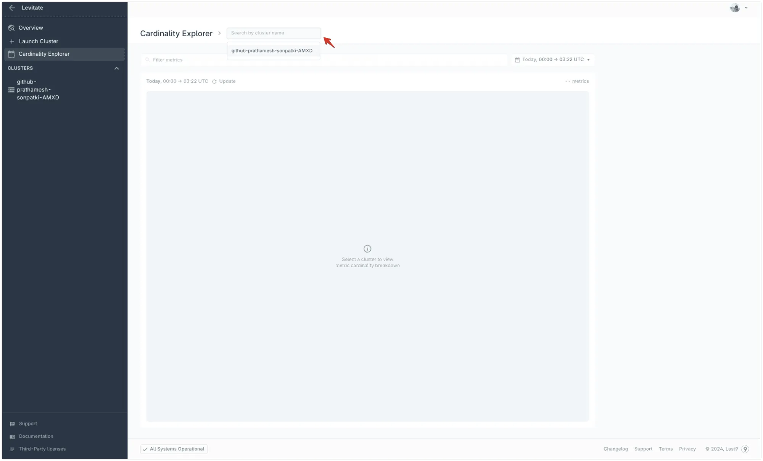Click the user avatar in top right
Image resolution: width=763 pixels, height=461 pixels.
pyautogui.click(x=735, y=8)
